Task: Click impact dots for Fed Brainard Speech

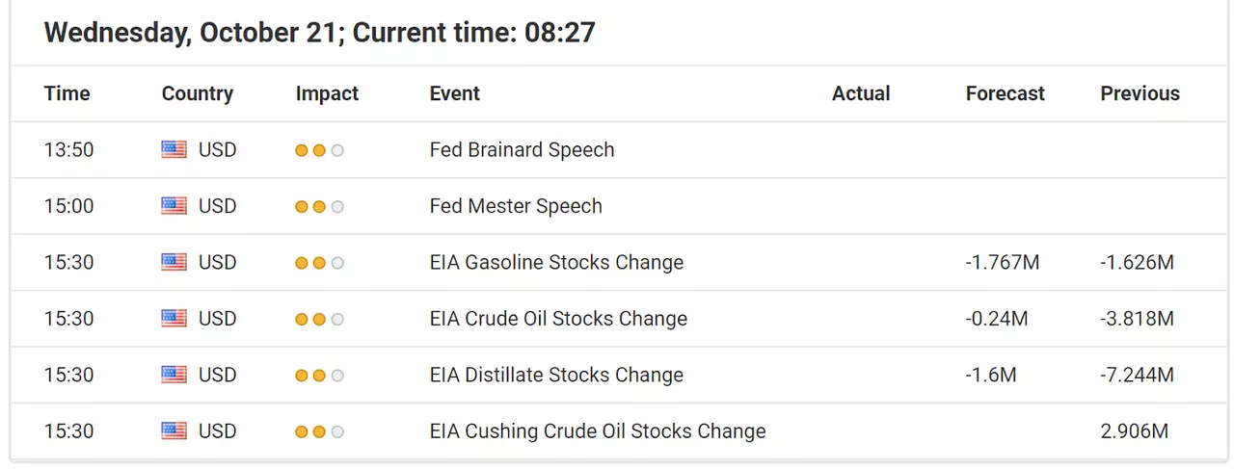Action: coord(319,150)
